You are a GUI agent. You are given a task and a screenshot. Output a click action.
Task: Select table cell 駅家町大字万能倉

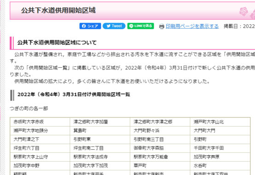(x=160, y=157)
